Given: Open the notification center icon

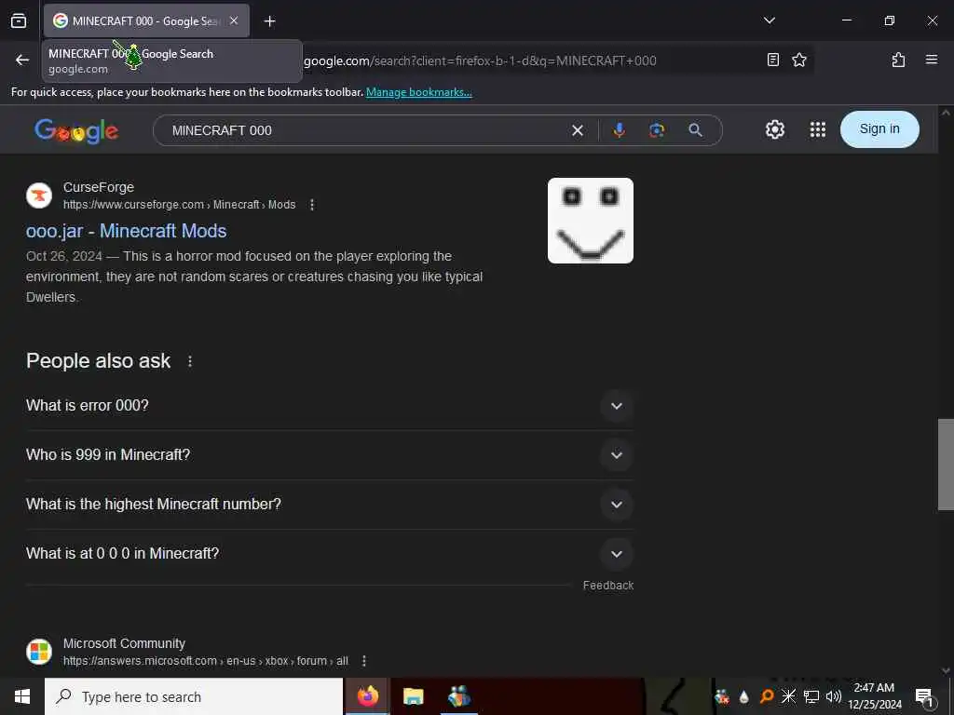Looking at the screenshot, I should 925,696.
